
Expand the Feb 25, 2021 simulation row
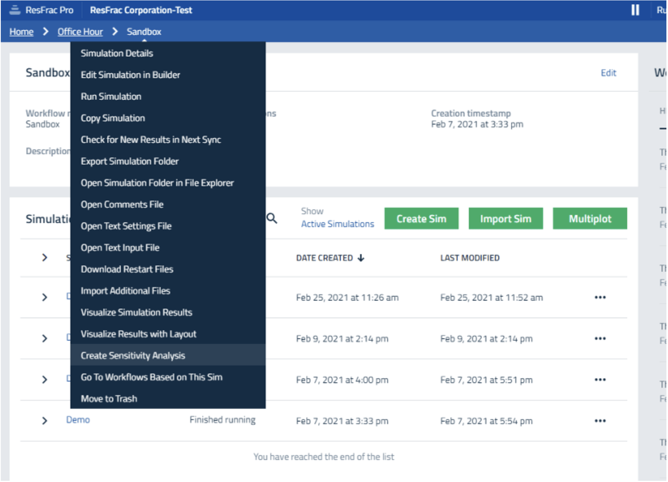[x=44, y=297]
